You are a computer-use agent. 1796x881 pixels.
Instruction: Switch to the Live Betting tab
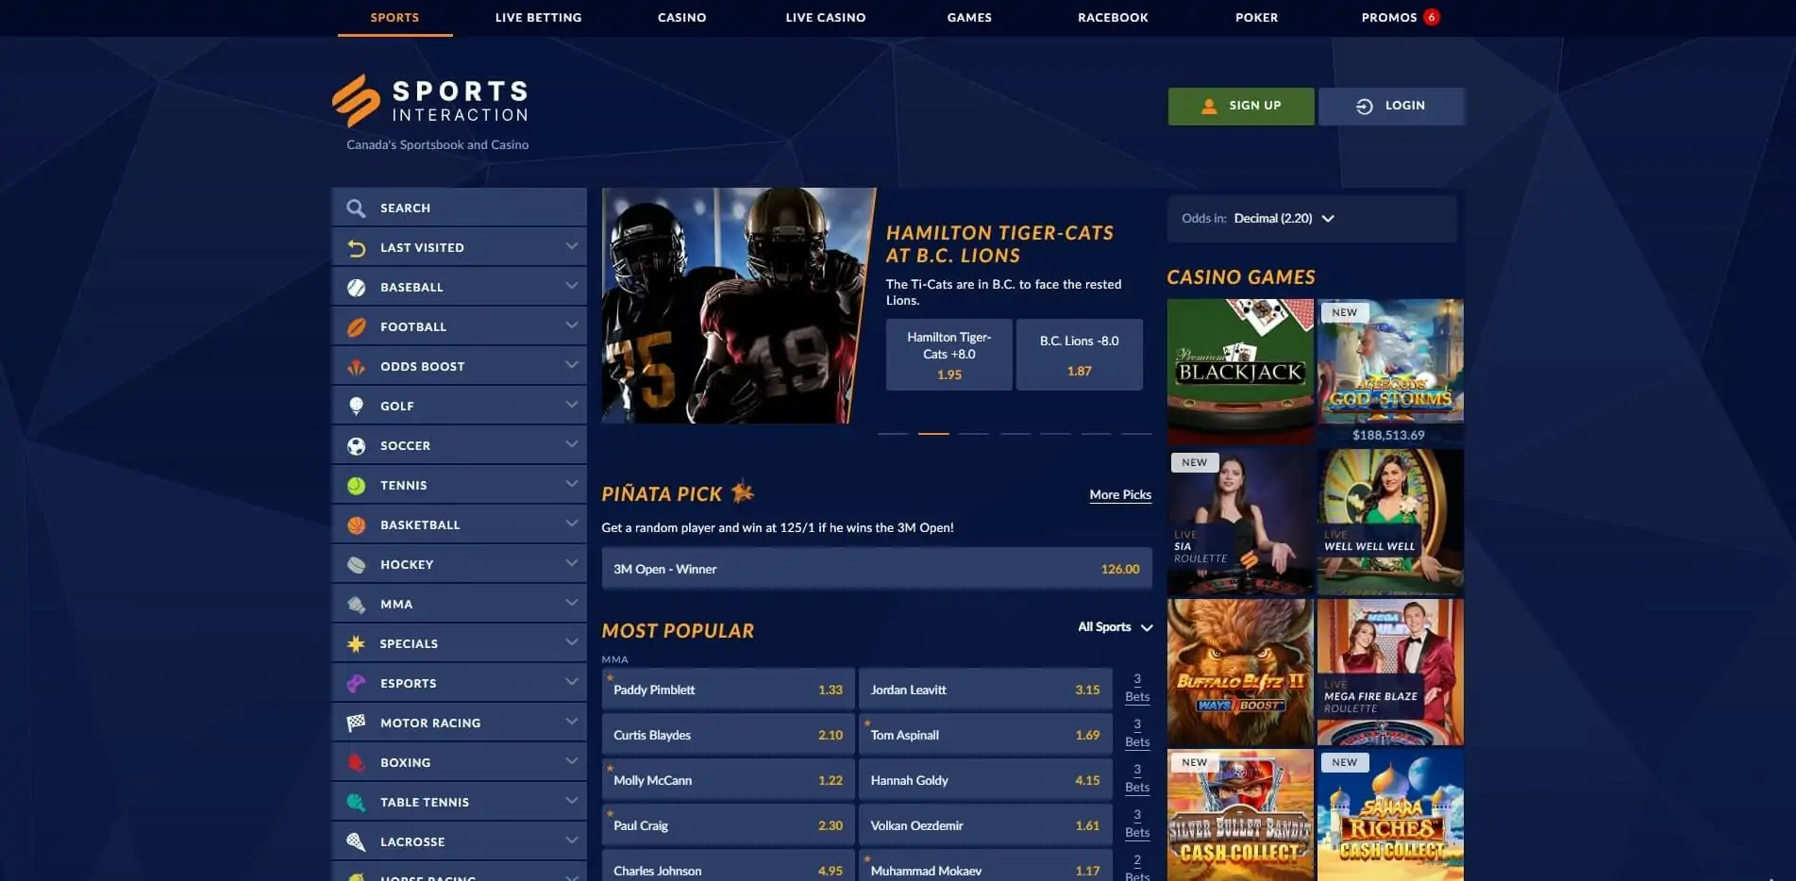click(x=538, y=18)
